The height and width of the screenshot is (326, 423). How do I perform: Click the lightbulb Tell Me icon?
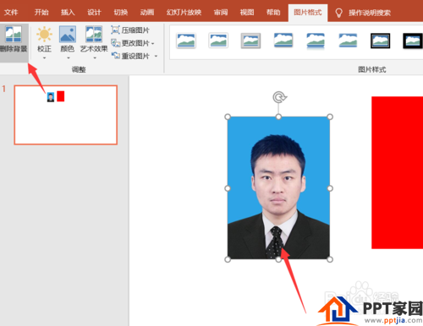[338, 13]
